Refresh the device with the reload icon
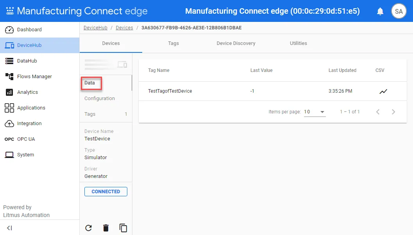The height and width of the screenshot is (235, 413). pos(88,228)
